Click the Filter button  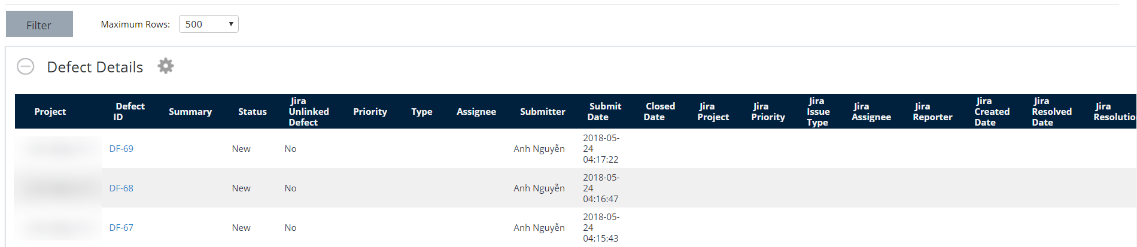click(39, 25)
